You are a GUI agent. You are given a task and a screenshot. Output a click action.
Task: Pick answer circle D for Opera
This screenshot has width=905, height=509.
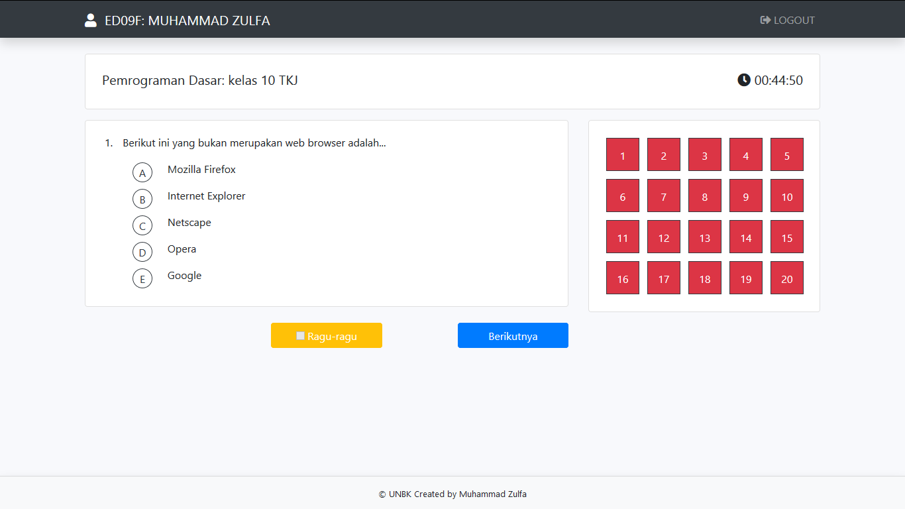(142, 253)
